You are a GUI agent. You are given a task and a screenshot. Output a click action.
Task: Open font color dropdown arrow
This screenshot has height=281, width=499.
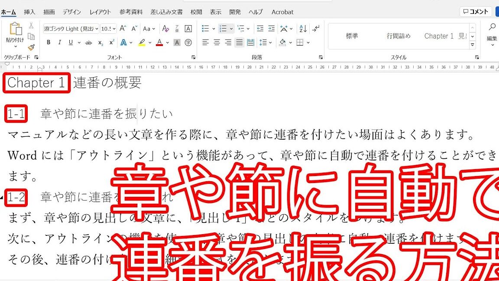tap(167, 42)
